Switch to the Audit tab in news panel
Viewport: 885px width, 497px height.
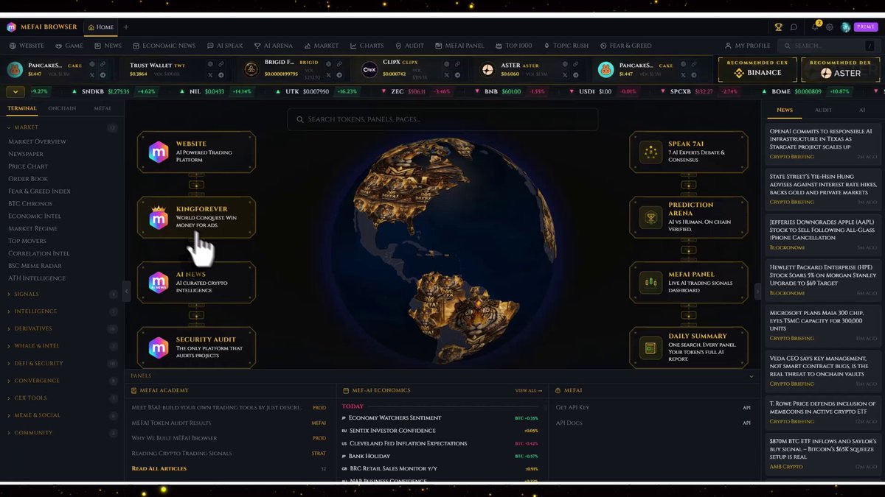[823, 110]
